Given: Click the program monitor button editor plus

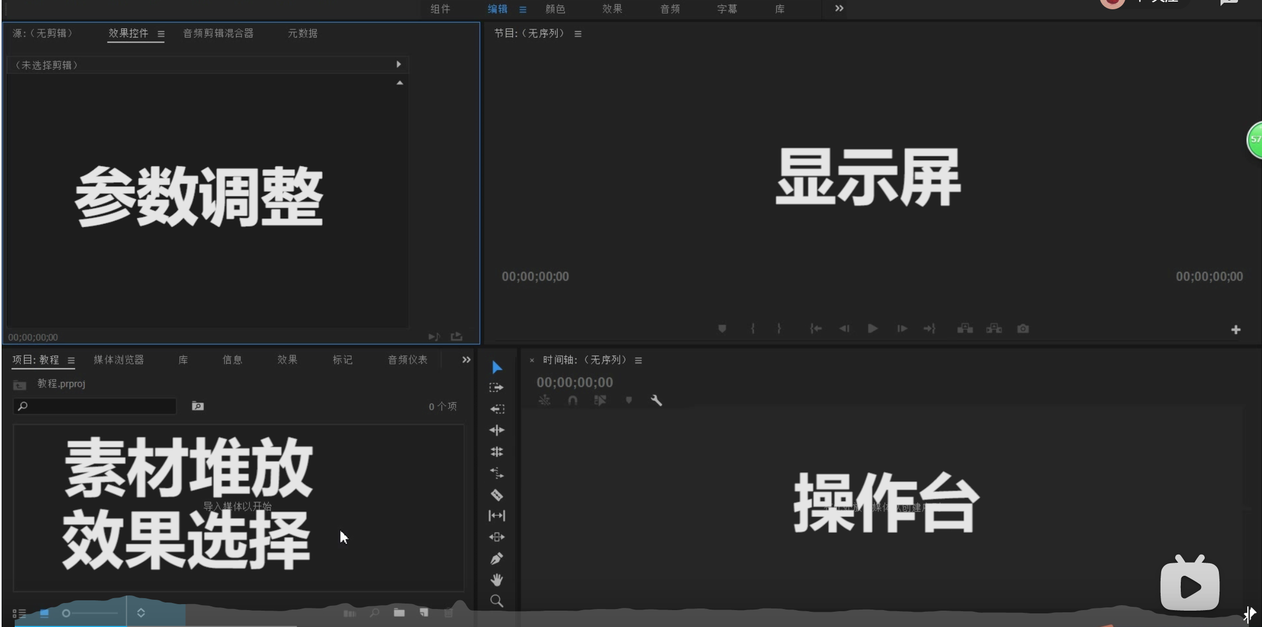Looking at the screenshot, I should pos(1236,330).
